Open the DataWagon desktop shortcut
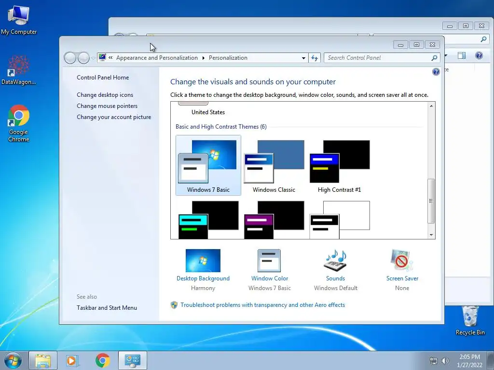Screen dimensions: 494x370 pos(18,70)
